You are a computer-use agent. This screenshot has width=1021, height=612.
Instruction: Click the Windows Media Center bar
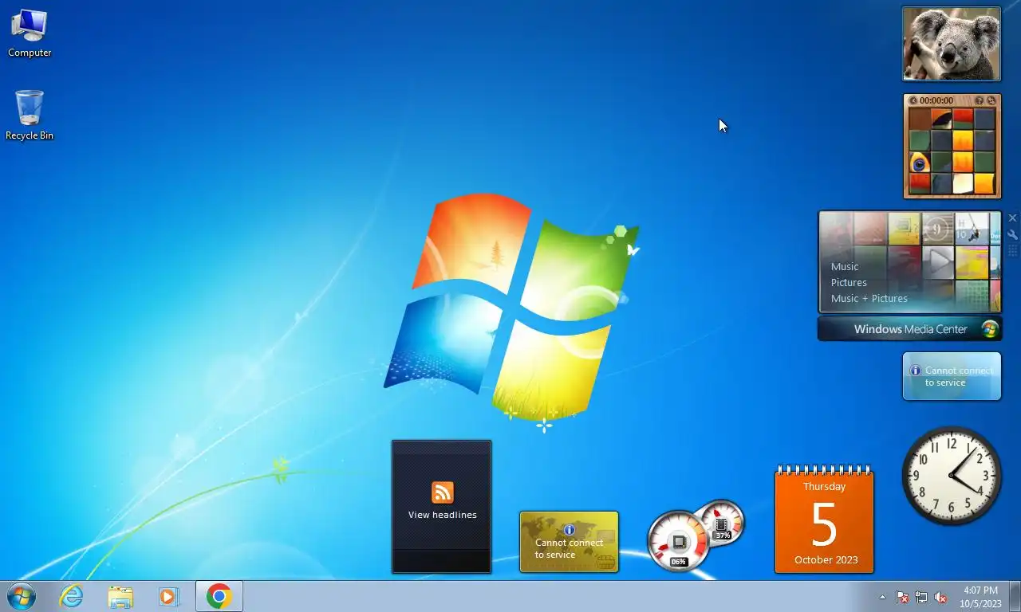point(909,329)
